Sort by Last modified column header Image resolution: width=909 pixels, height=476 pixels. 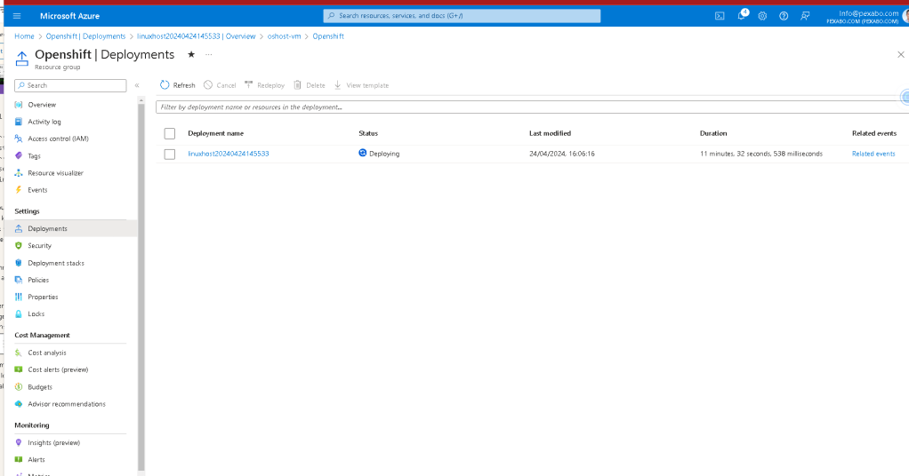[x=551, y=133]
